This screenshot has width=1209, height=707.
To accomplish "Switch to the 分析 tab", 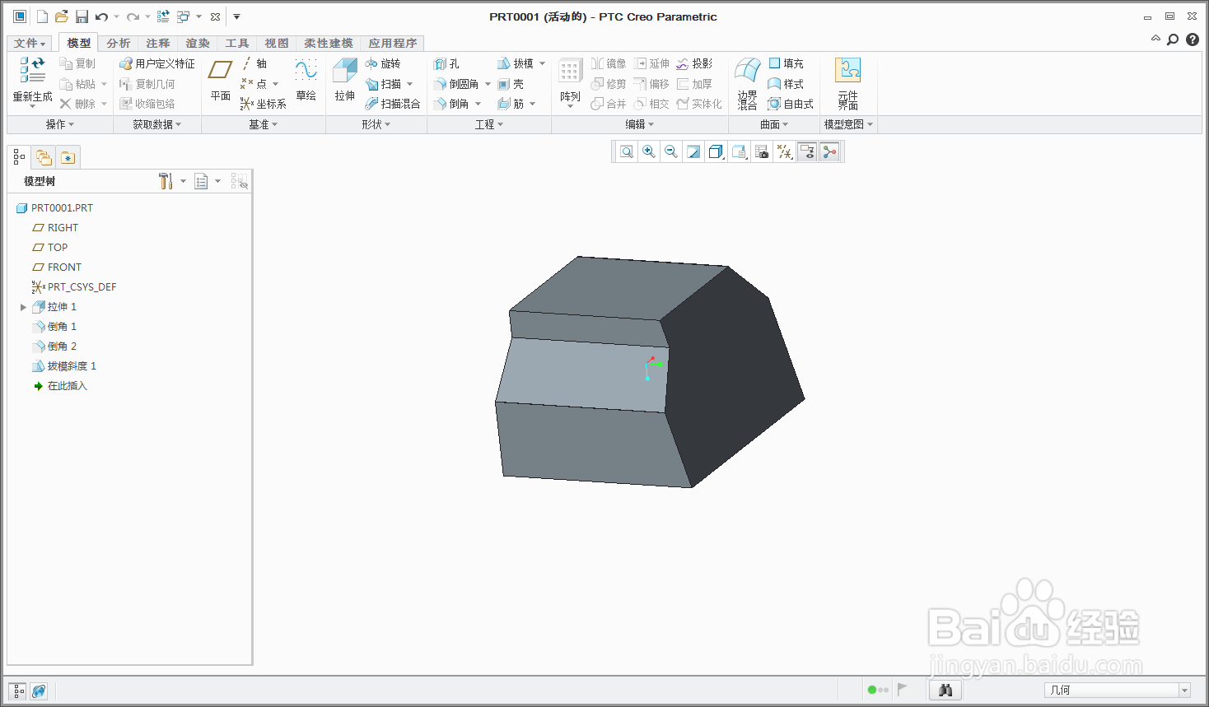I will click(x=119, y=43).
